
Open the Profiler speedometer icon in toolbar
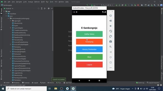(x=132, y=5)
